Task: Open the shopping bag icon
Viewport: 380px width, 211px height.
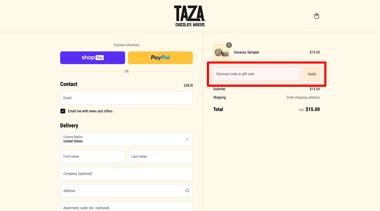Action: (x=316, y=16)
